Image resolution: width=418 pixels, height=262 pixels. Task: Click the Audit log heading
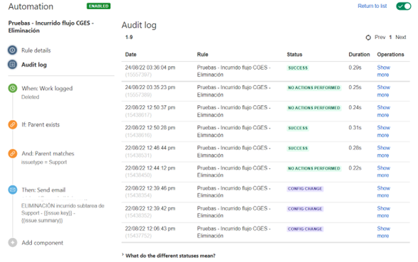coord(139,25)
